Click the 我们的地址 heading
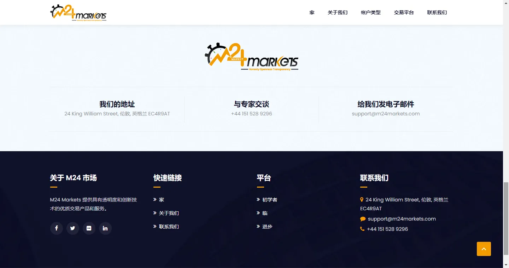Image resolution: width=509 pixels, height=268 pixels. tap(117, 104)
